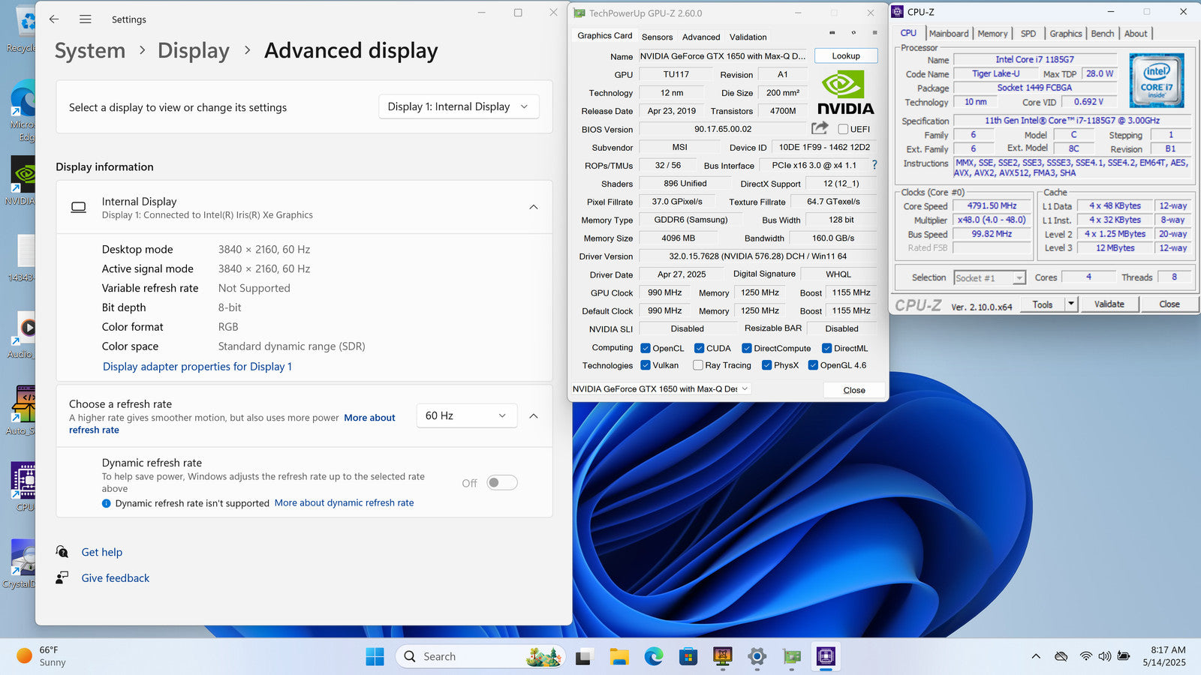Click the GPU-Z taskbar icon

[792, 657]
